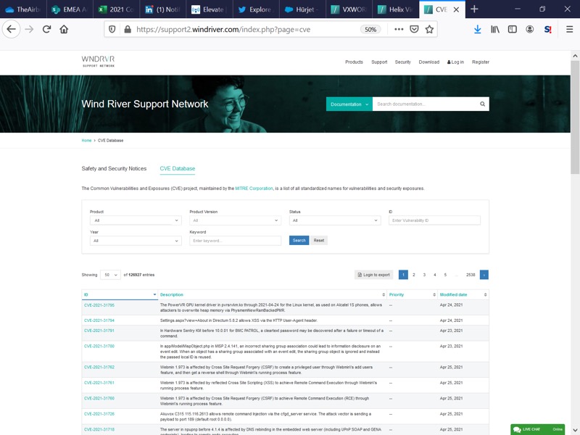Open the Safety and Security Notices tab
This screenshot has height=435, width=580.
point(114,168)
